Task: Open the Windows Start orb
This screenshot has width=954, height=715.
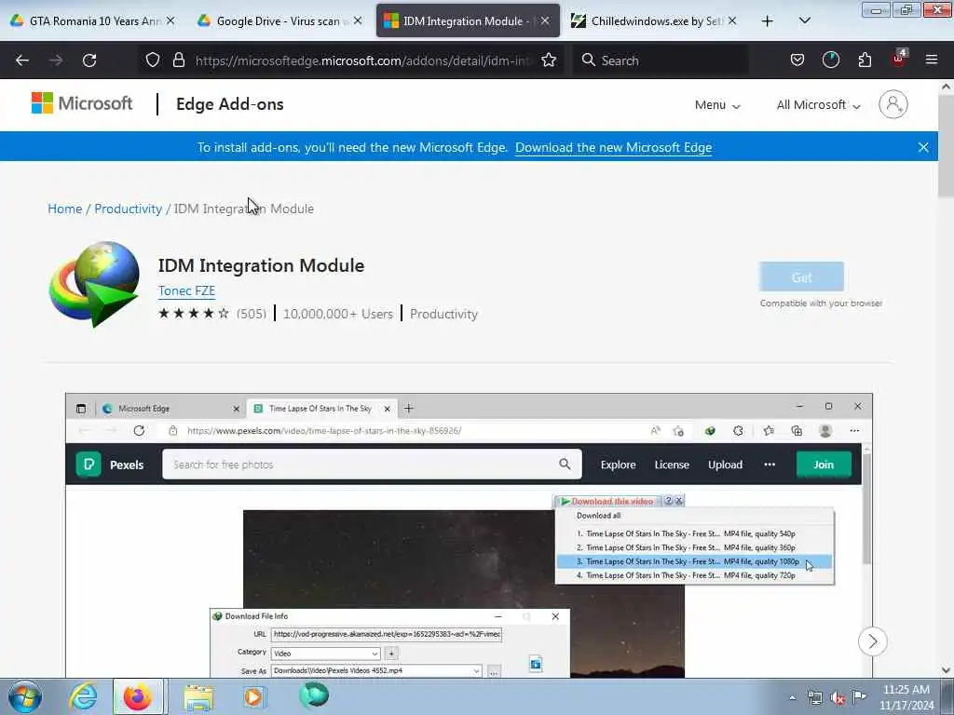Action: click(25, 696)
